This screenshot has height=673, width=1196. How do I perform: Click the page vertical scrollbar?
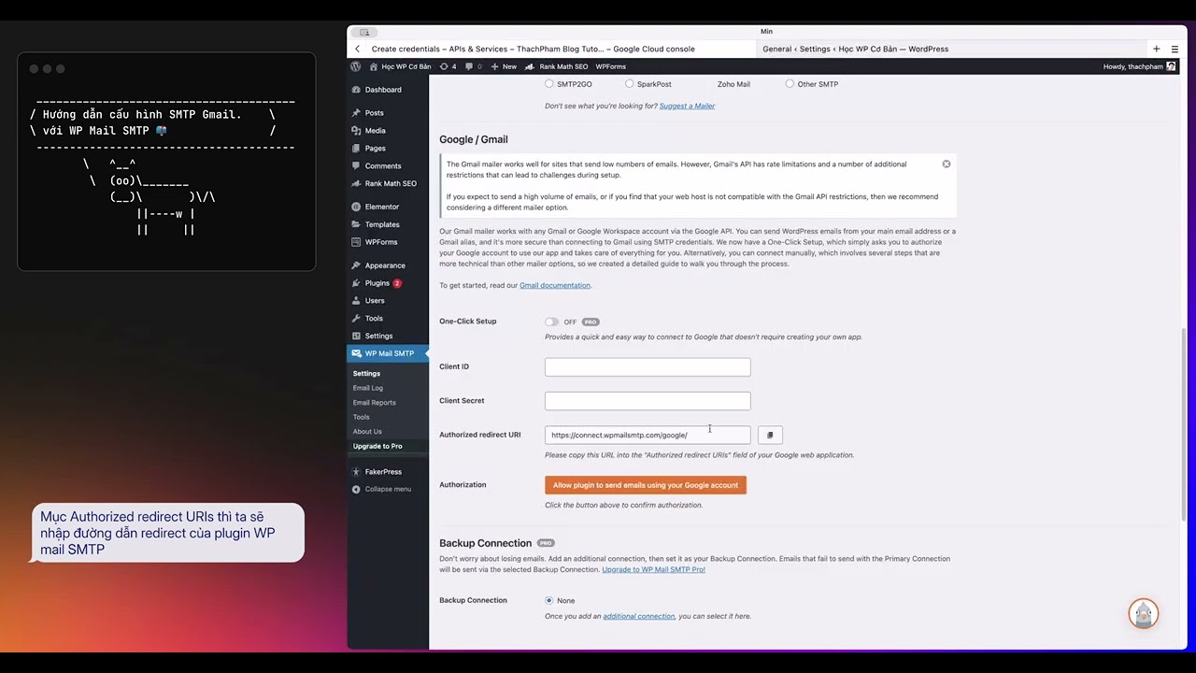(x=1183, y=423)
